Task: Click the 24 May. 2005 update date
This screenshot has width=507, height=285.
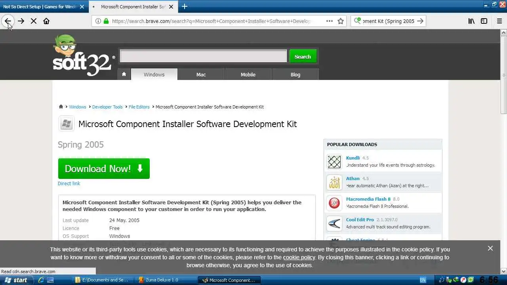Action: coord(124,220)
